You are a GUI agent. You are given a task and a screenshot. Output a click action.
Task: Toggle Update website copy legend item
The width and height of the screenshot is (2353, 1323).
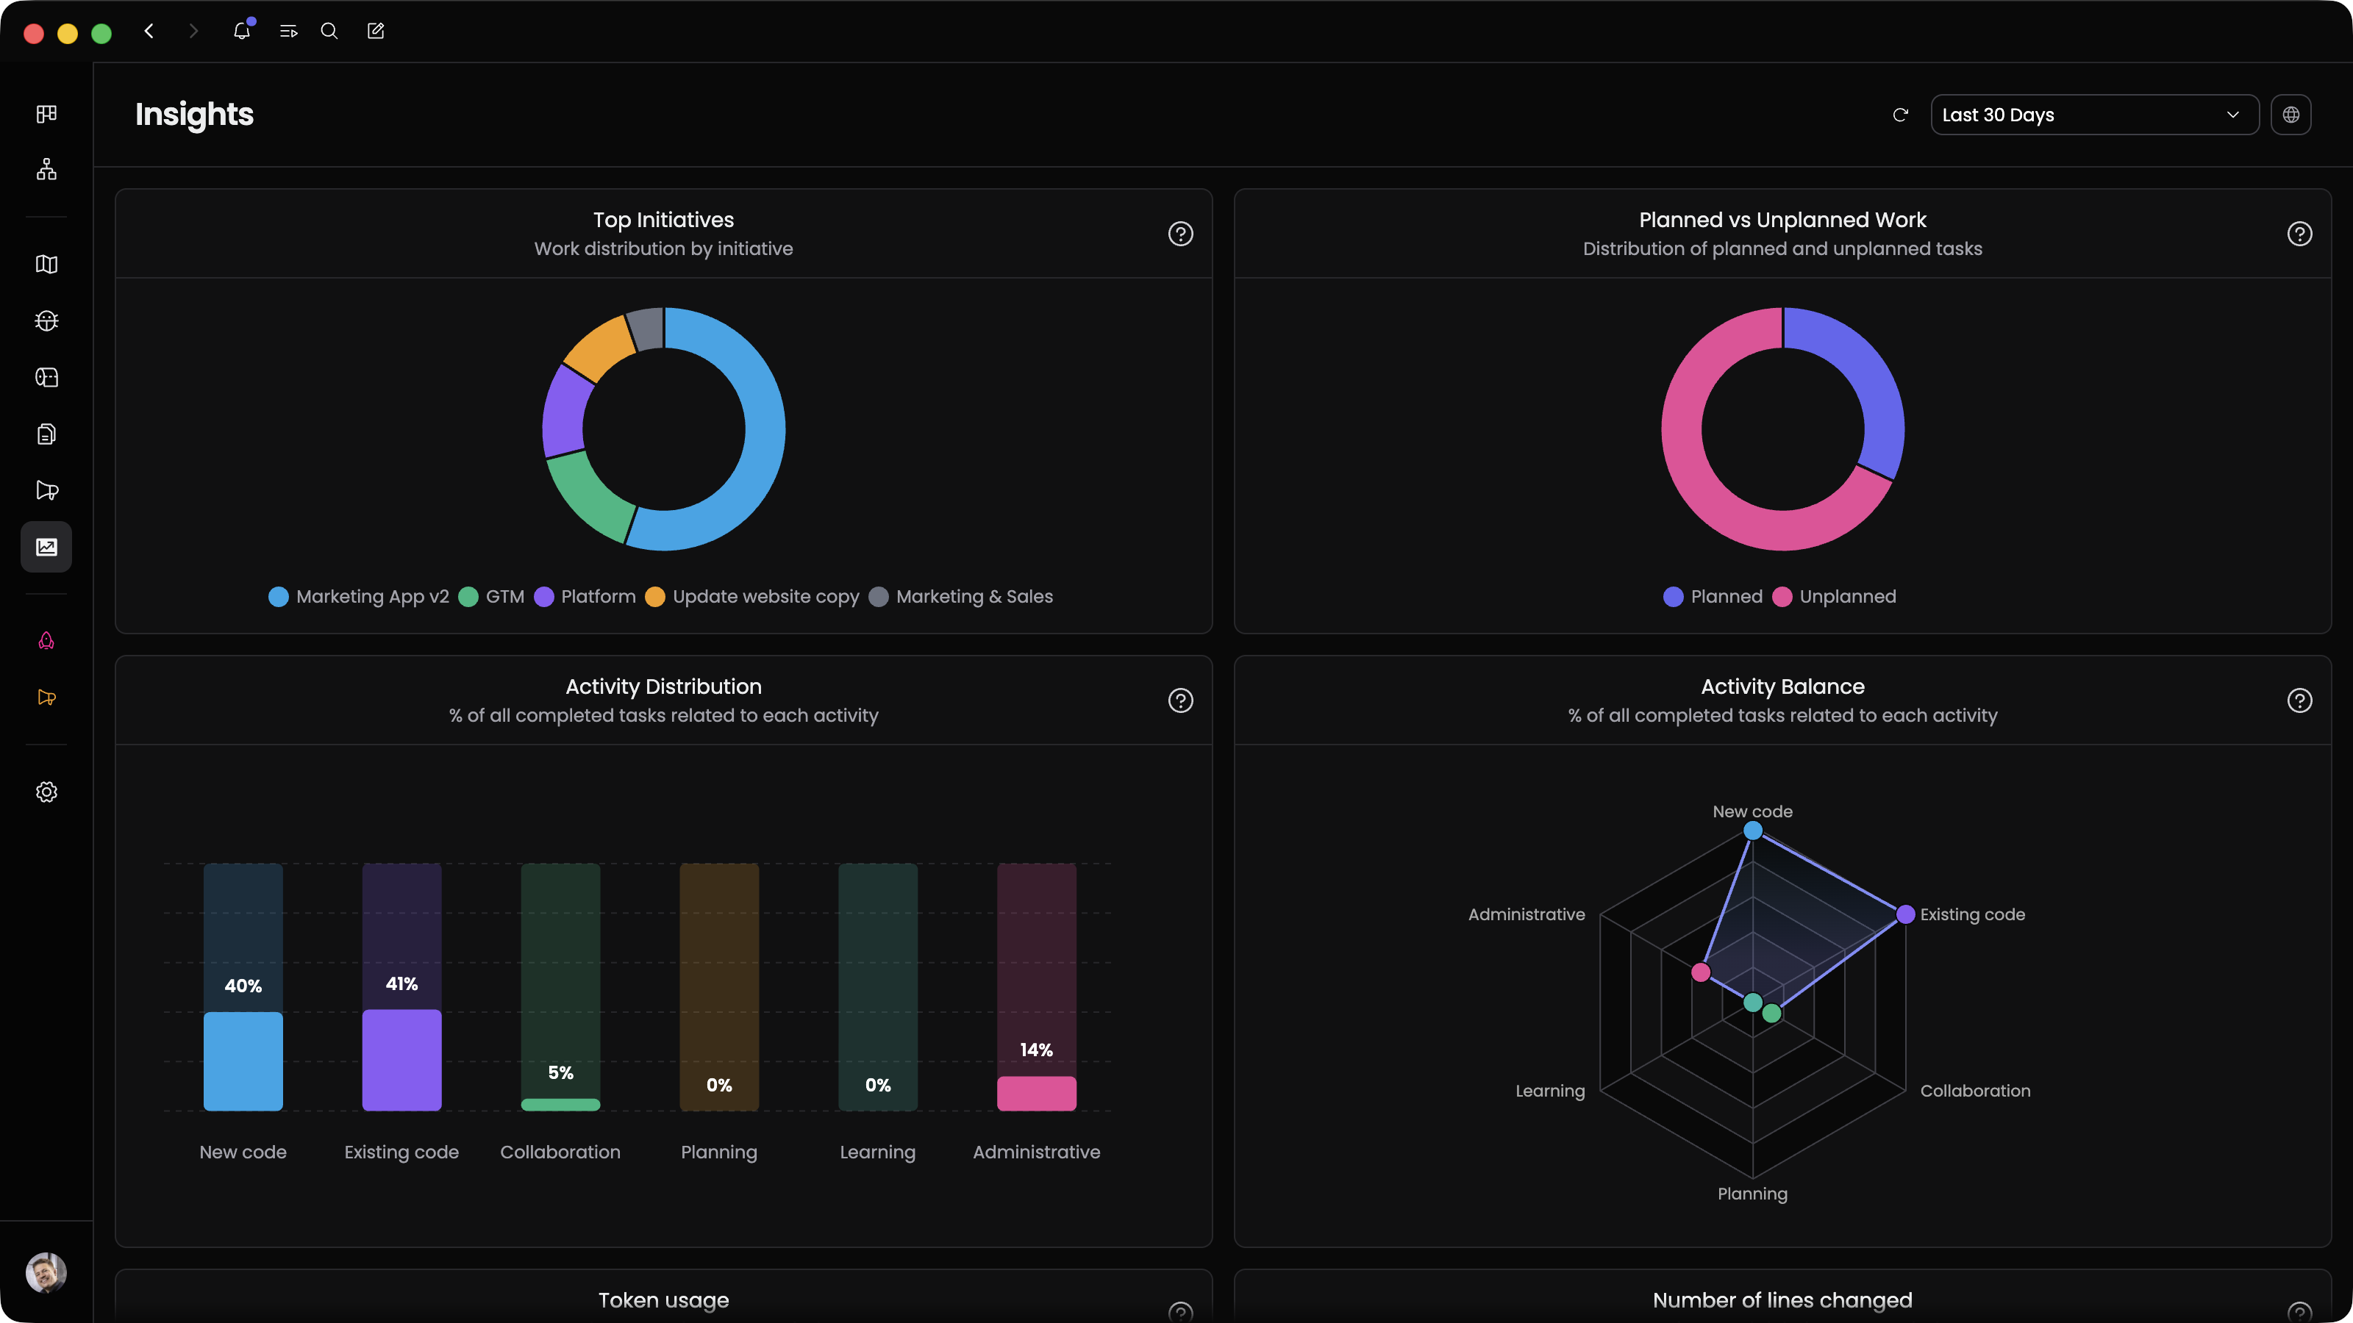point(751,596)
